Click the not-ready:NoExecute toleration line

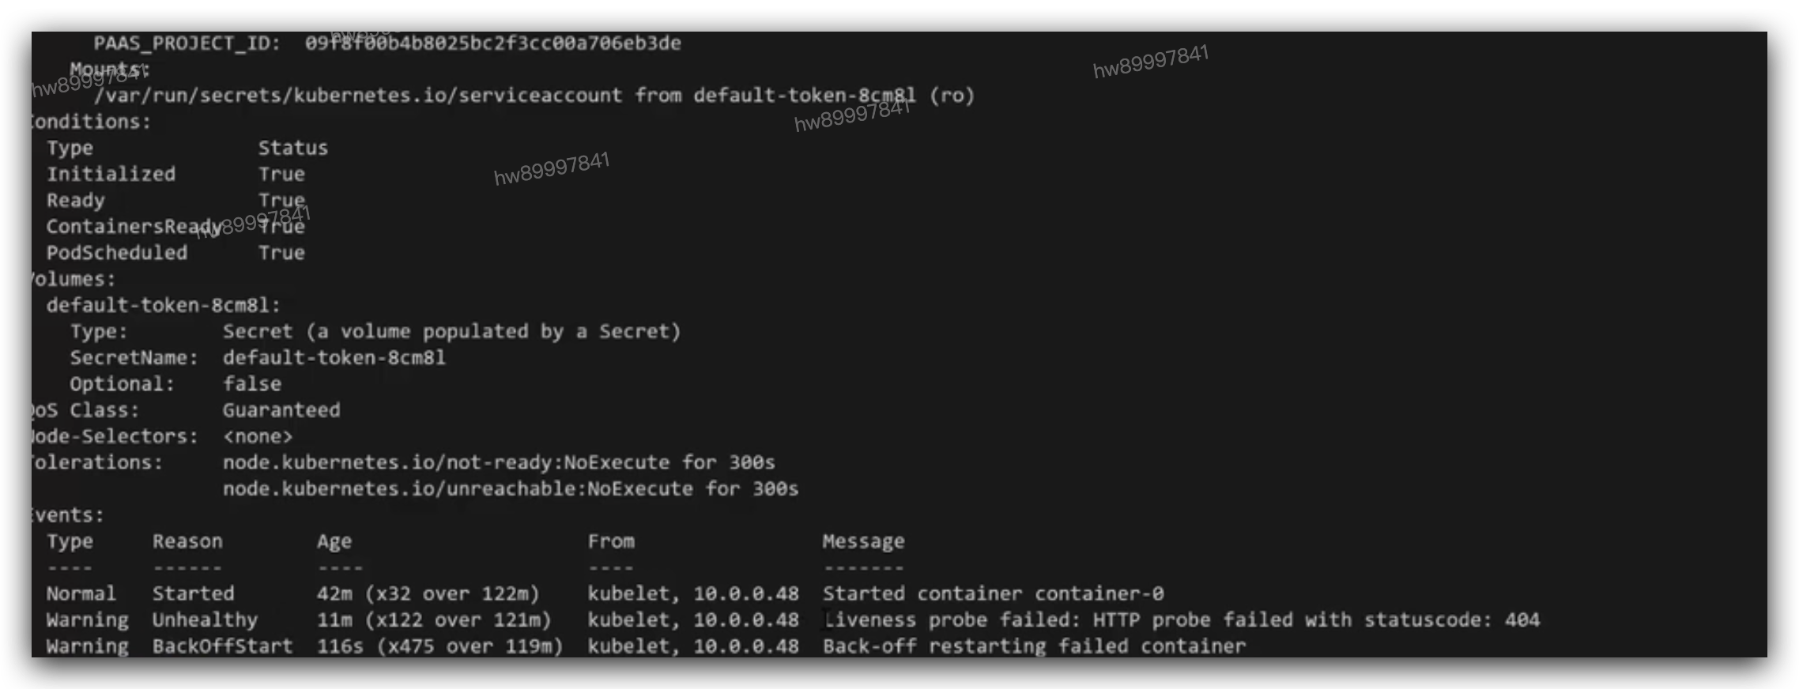tap(498, 462)
